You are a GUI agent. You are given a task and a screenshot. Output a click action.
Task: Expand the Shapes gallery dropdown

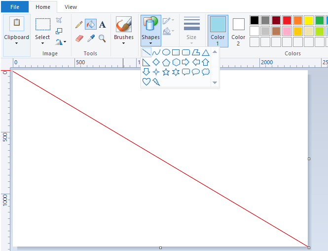tap(150, 43)
